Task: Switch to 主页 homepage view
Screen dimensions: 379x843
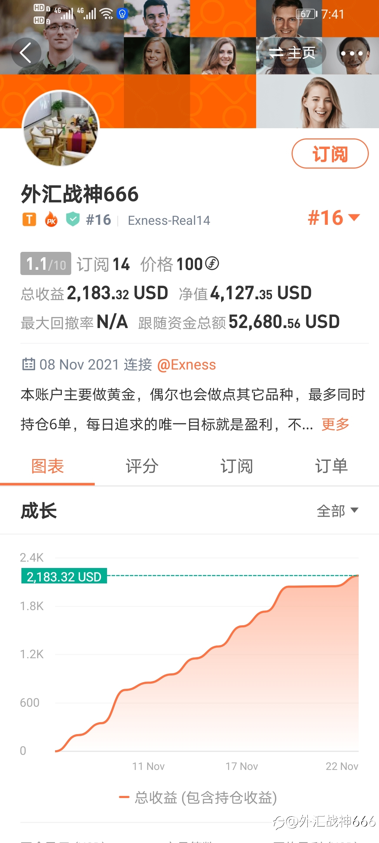Action: tap(292, 53)
